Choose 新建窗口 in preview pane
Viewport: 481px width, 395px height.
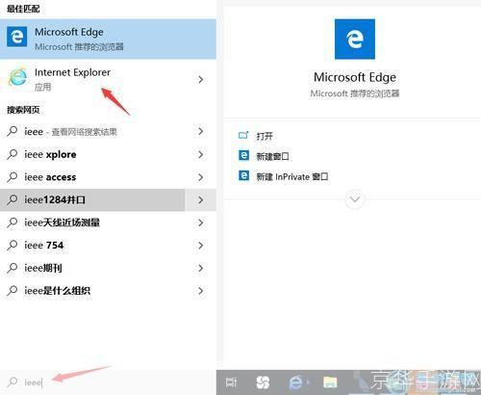pyautogui.click(x=272, y=156)
